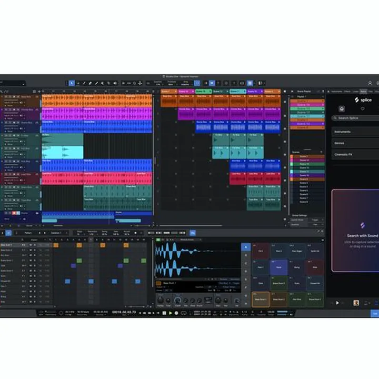Open Splice Genres category

tap(355, 143)
